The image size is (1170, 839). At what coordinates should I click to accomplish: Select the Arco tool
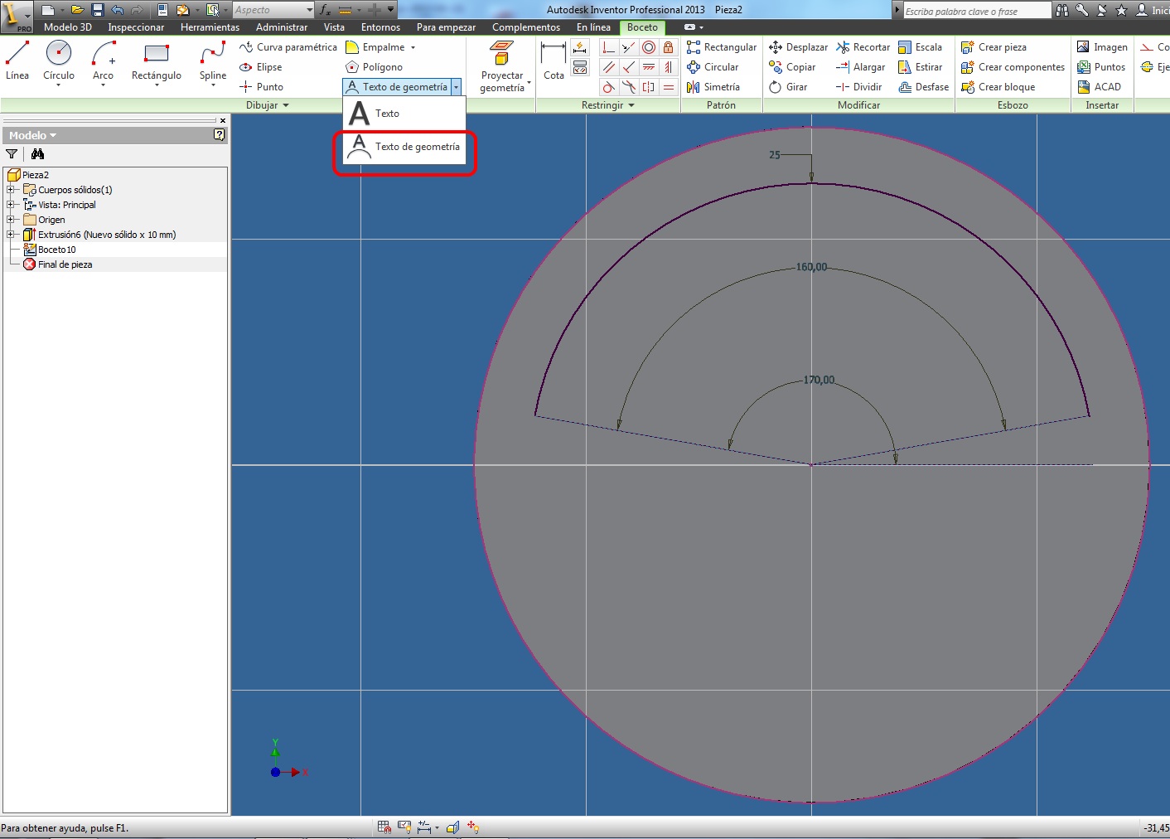tap(104, 61)
